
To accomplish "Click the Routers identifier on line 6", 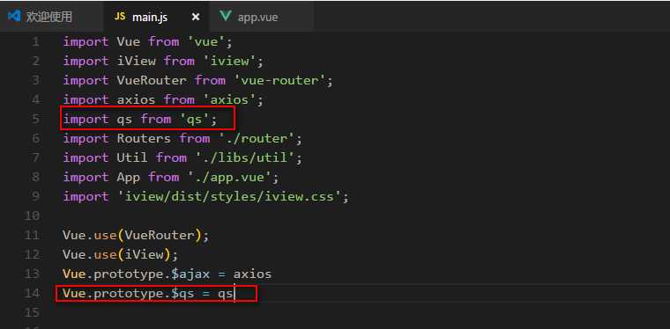I will [144, 138].
